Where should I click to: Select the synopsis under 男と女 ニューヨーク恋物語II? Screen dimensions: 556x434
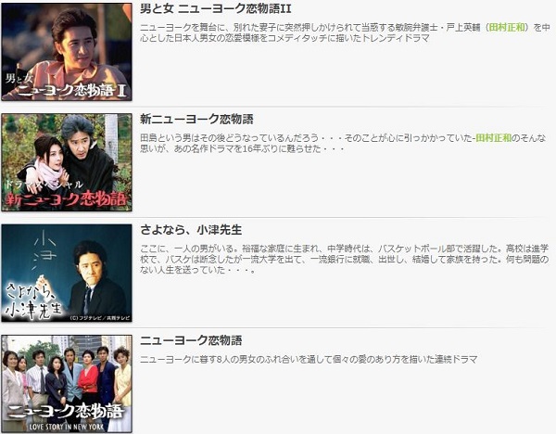345,32
